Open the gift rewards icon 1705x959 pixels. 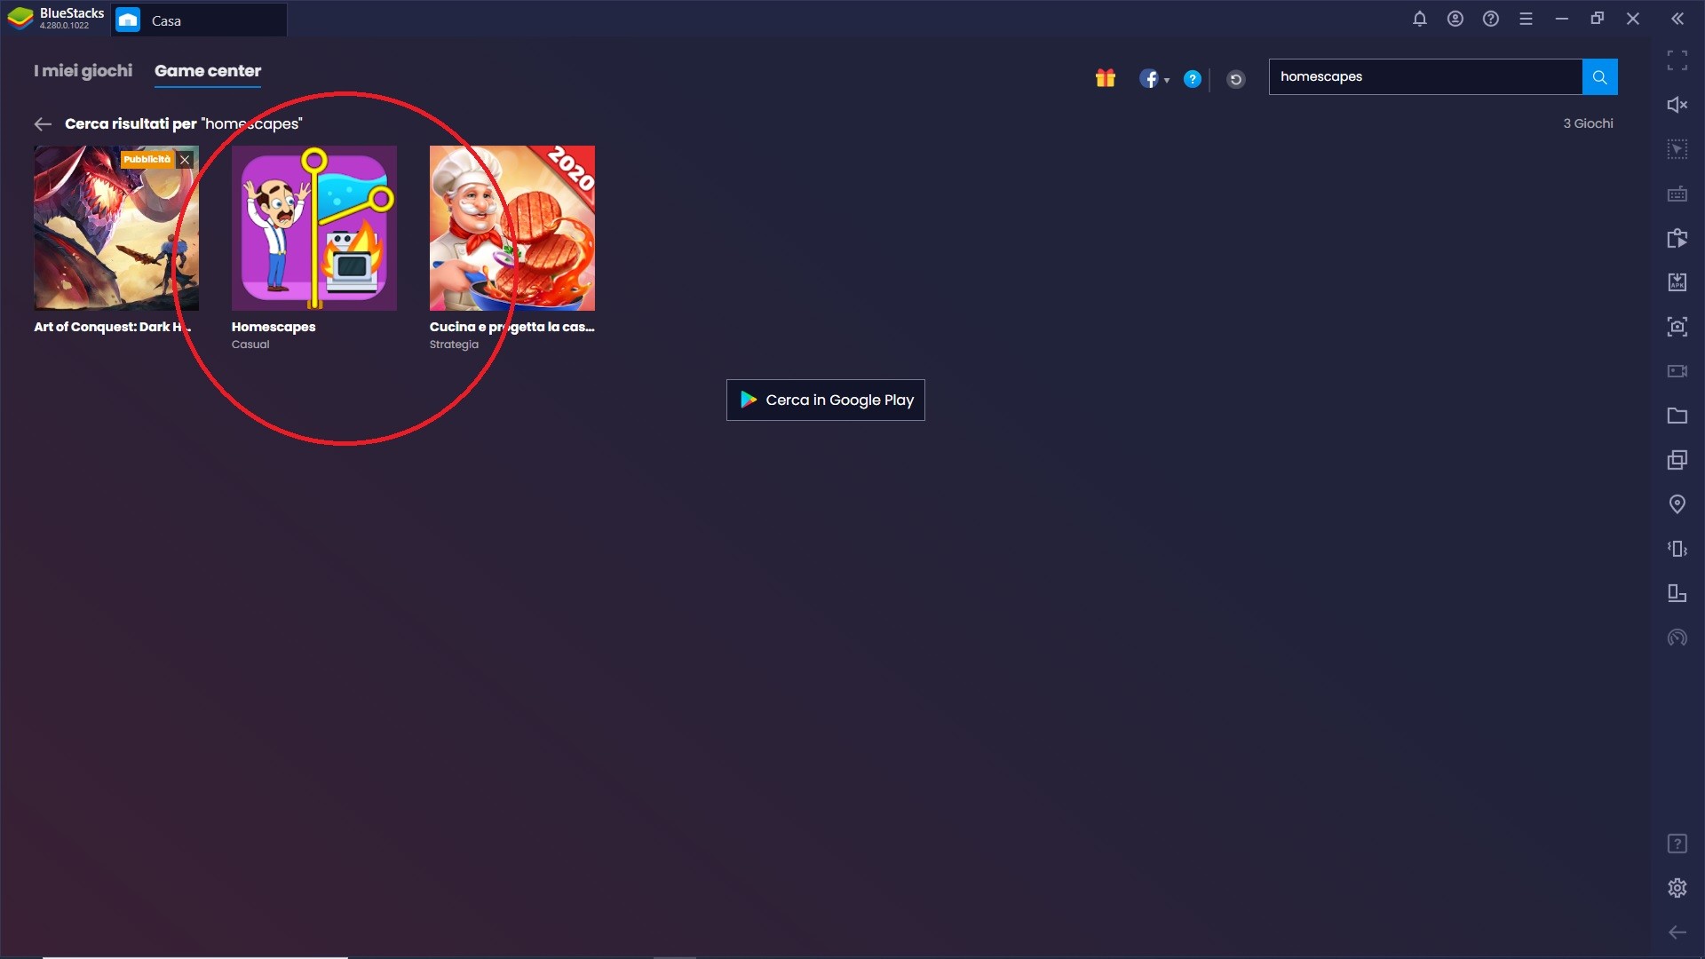pyautogui.click(x=1105, y=78)
